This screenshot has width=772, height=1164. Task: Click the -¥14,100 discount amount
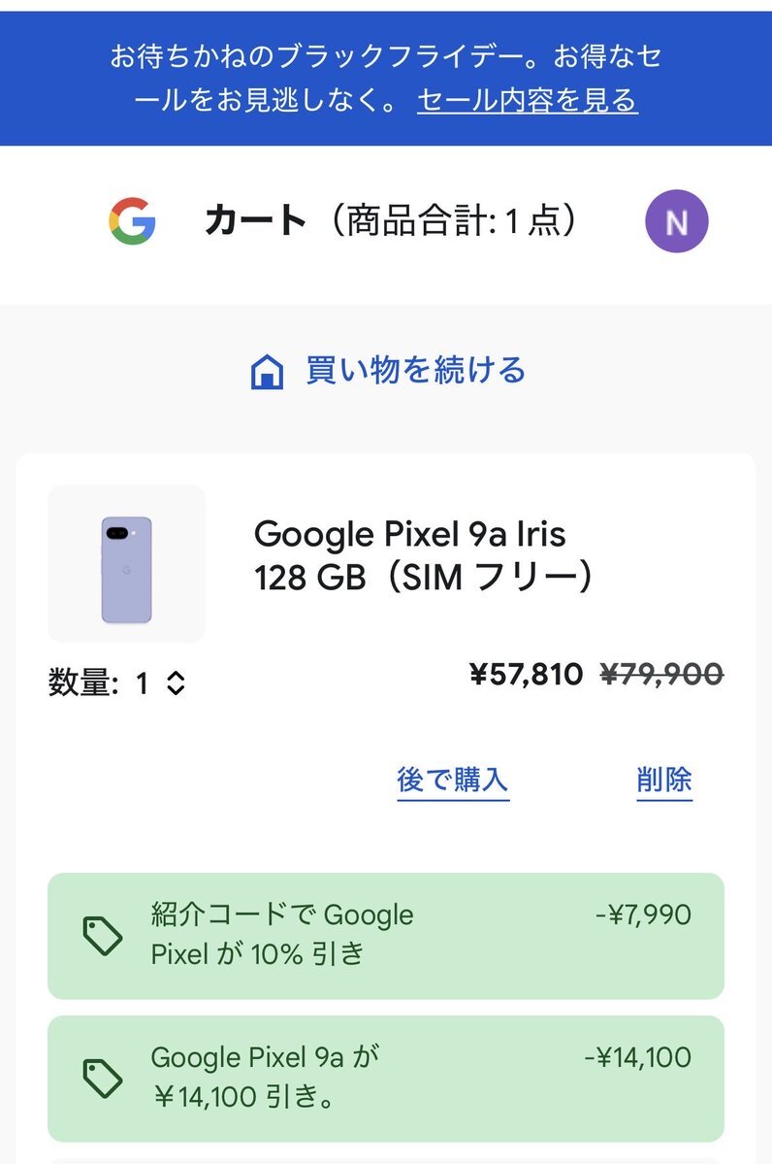coord(637,1057)
